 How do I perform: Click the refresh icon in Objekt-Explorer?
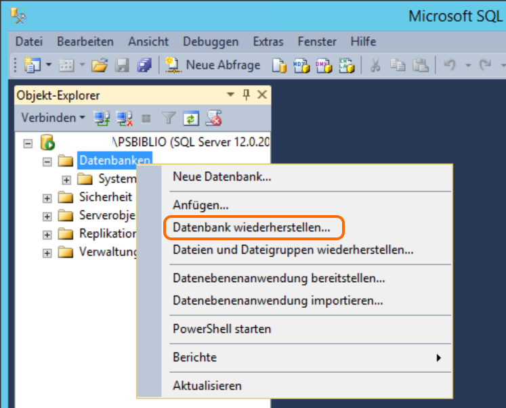[x=191, y=118]
